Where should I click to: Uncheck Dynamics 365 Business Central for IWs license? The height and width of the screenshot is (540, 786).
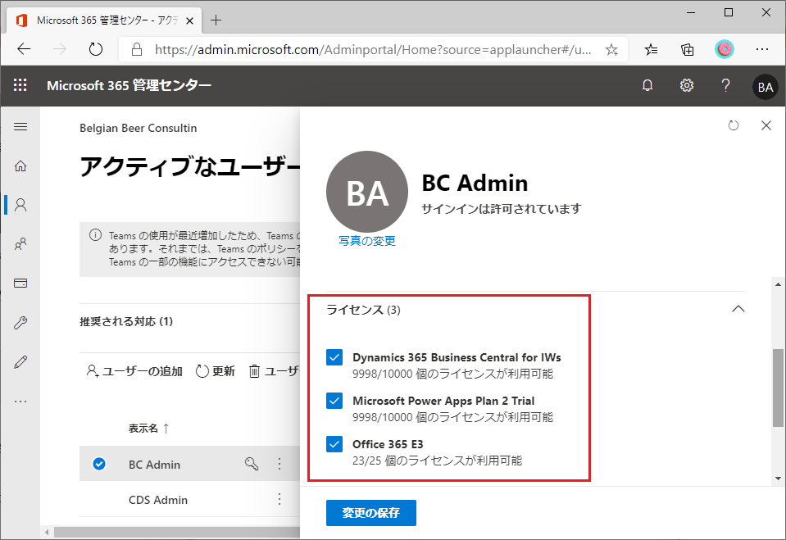(334, 357)
